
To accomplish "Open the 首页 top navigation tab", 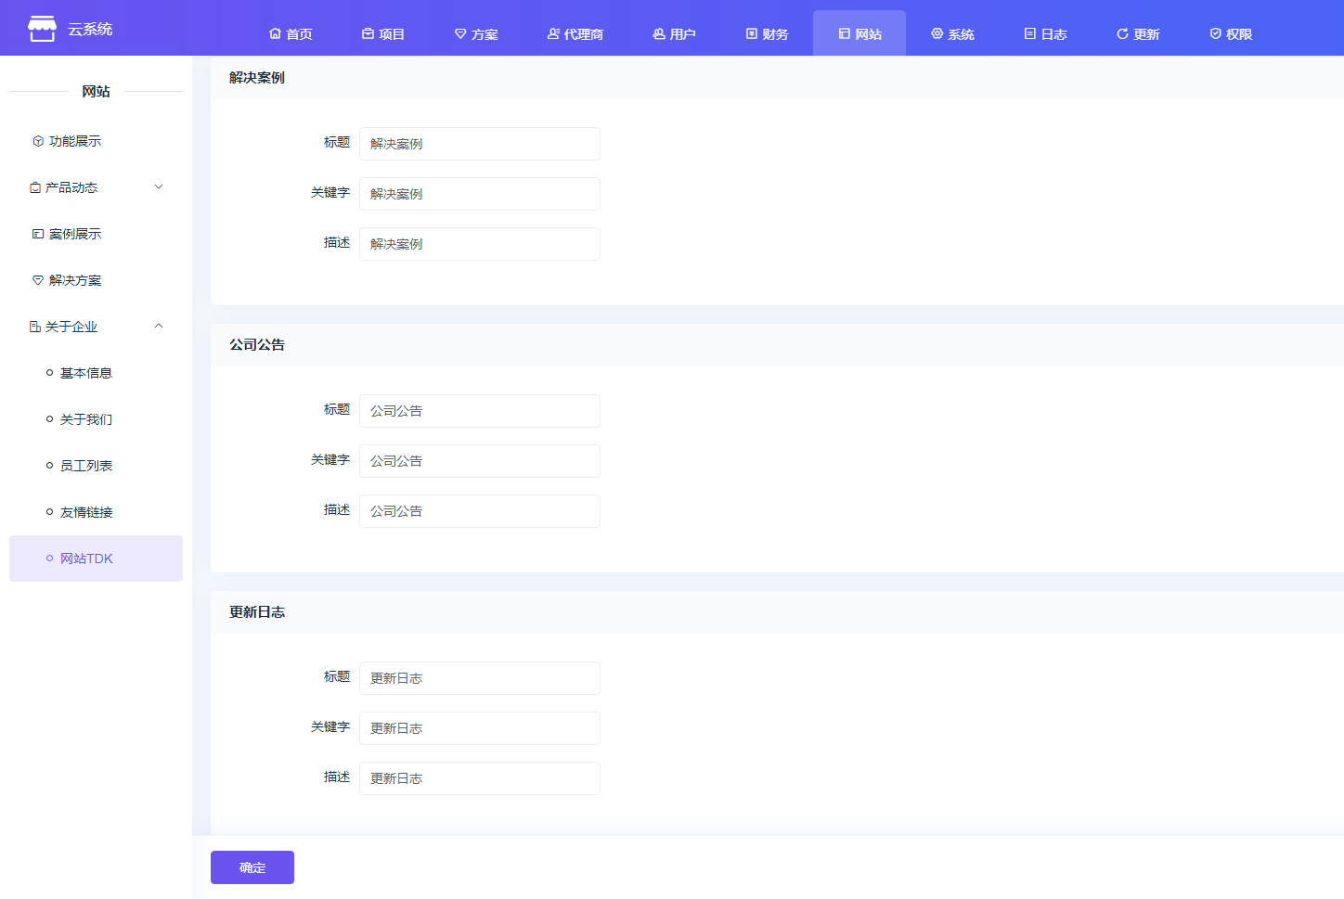I will click(x=291, y=33).
